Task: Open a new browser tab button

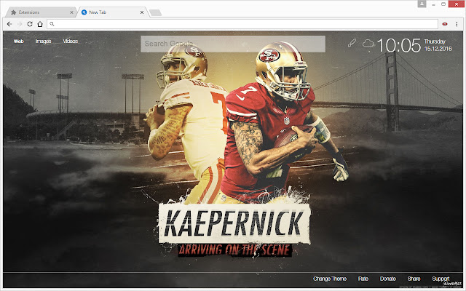Action: [x=155, y=12]
